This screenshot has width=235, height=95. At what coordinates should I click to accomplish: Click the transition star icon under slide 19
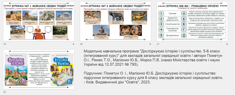(73, 44)
